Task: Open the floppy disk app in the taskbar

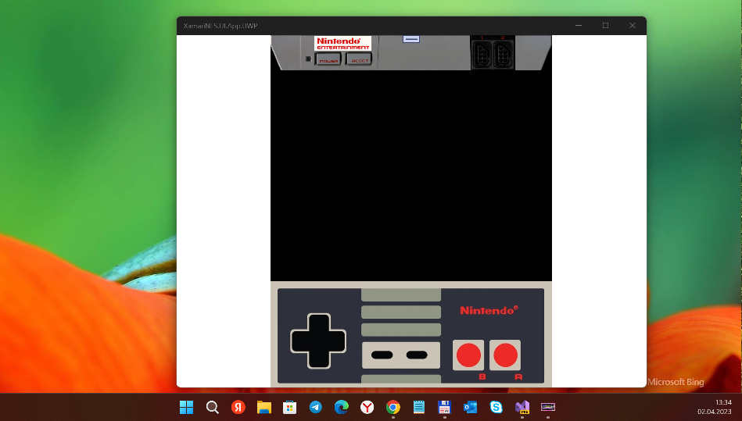Action: 444,407
